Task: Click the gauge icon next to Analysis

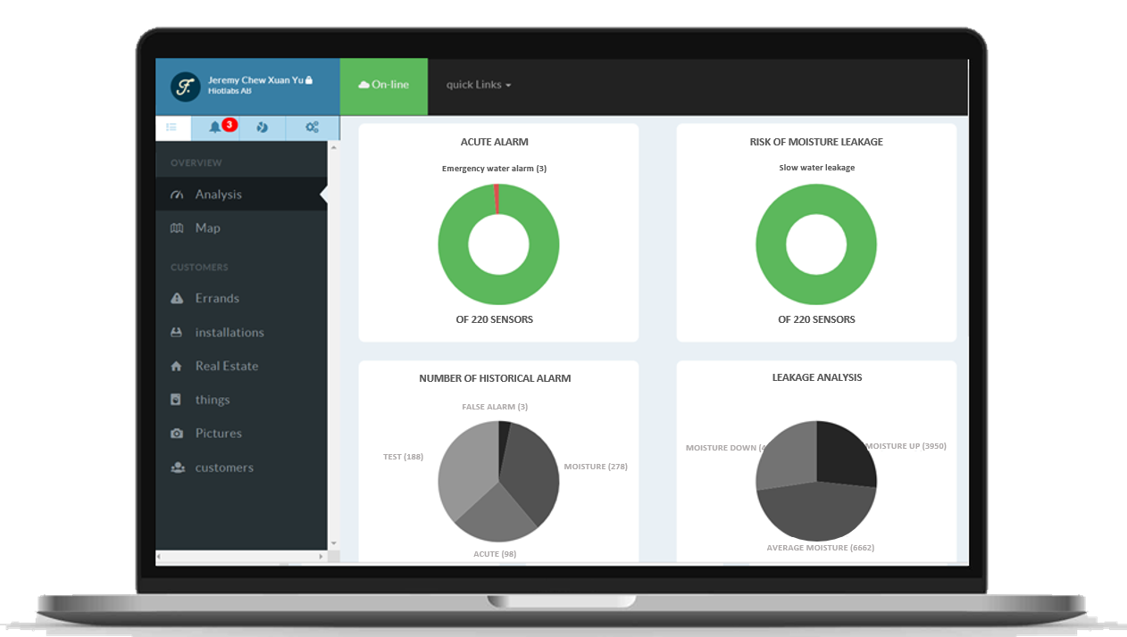Action: click(177, 194)
